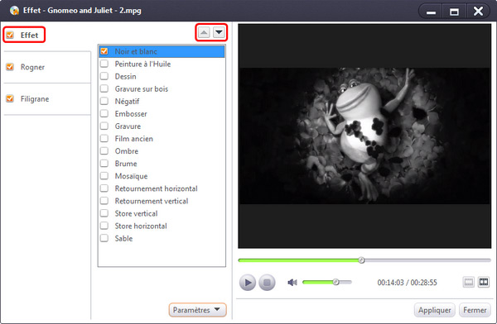Image resolution: width=497 pixels, height=324 pixels.
Task: Mute audio with the speaker icon
Action: (292, 282)
